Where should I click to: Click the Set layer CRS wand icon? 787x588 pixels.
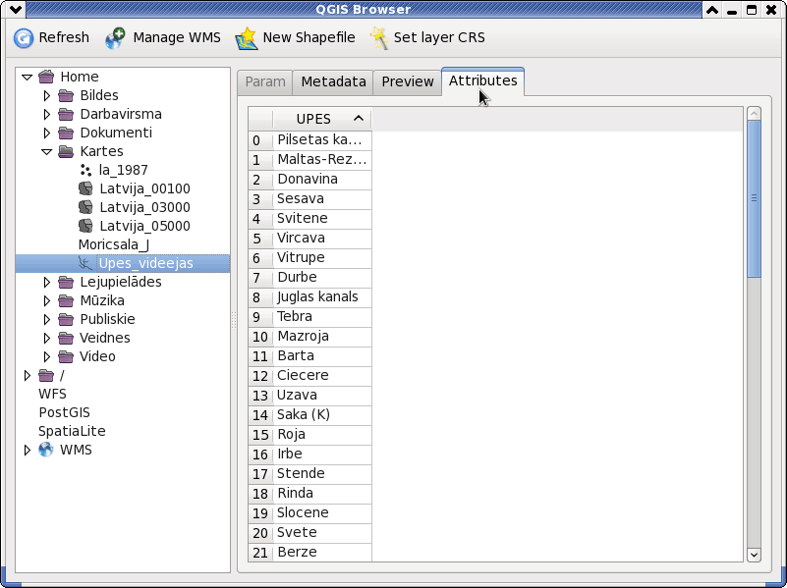[379, 38]
